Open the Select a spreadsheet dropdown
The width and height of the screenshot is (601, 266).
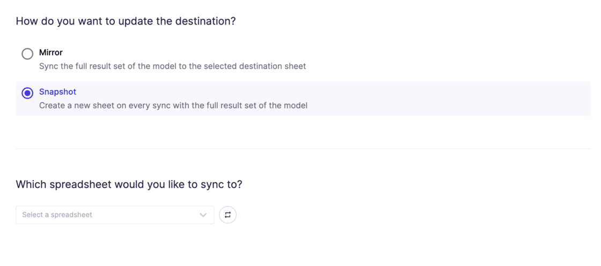tap(115, 215)
